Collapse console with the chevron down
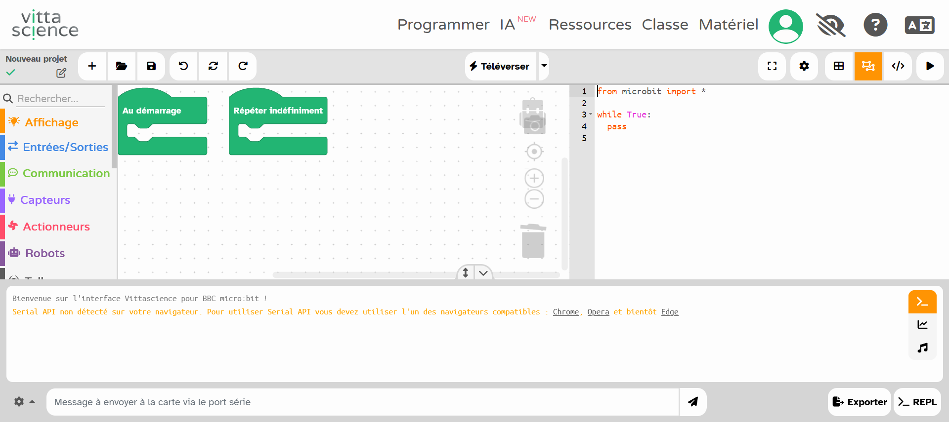 click(x=483, y=273)
